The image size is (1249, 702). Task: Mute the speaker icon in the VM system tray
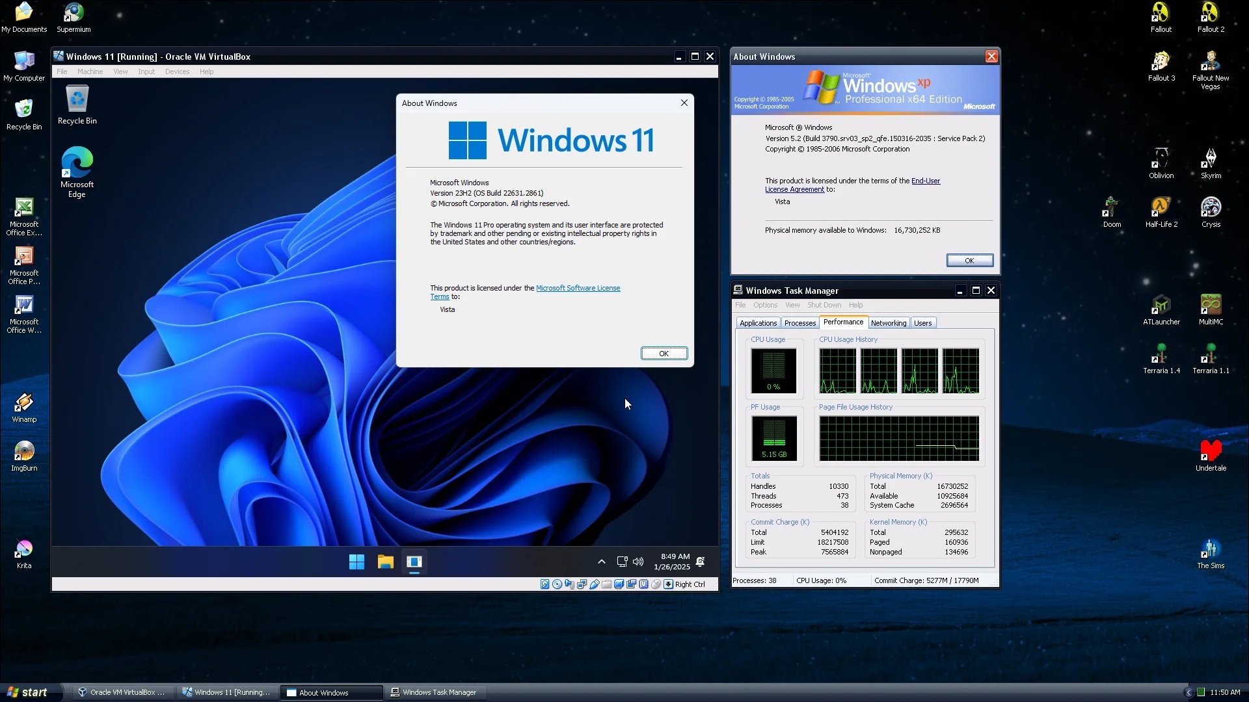(638, 562)
